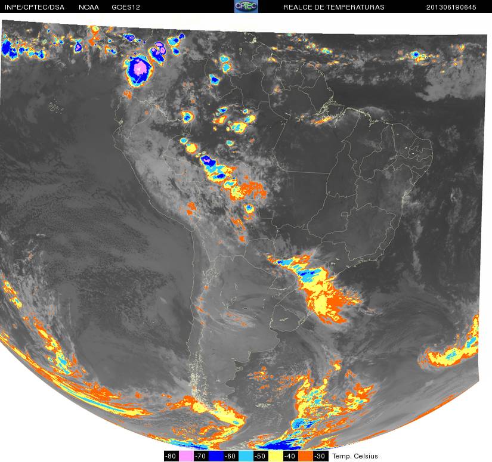Click the orange -40 legend swatch
The width and height of the screenshot is (492, 462).
[x=305, y=456]
